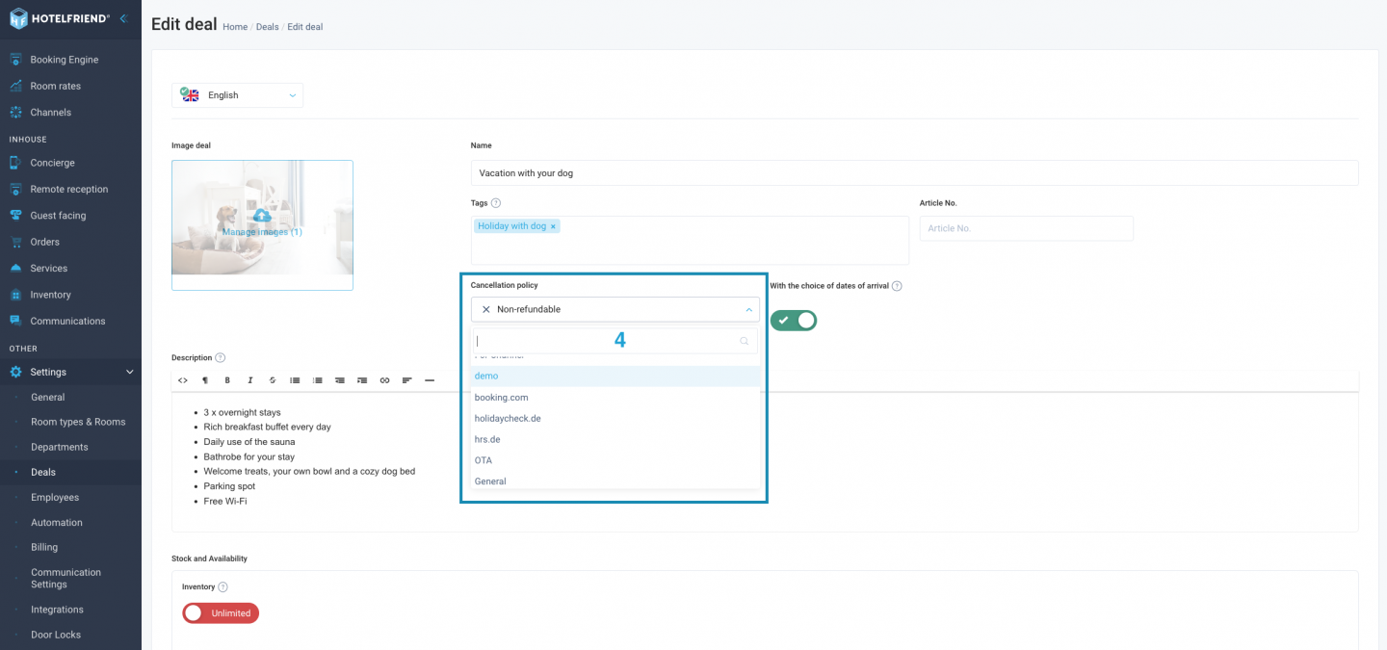Click Manage images on deal picture

[x=262, y=225]
